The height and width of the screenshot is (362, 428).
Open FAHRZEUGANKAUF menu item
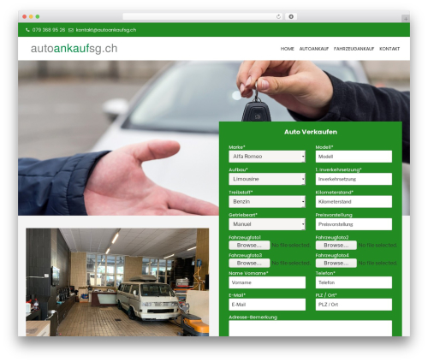[354, 49]
